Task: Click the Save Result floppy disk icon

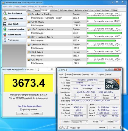Action: (x=5, y=24)
